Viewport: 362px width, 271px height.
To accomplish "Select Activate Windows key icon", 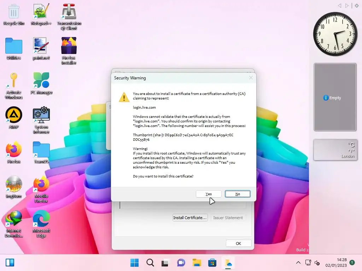I will click(x=14, y=86).
